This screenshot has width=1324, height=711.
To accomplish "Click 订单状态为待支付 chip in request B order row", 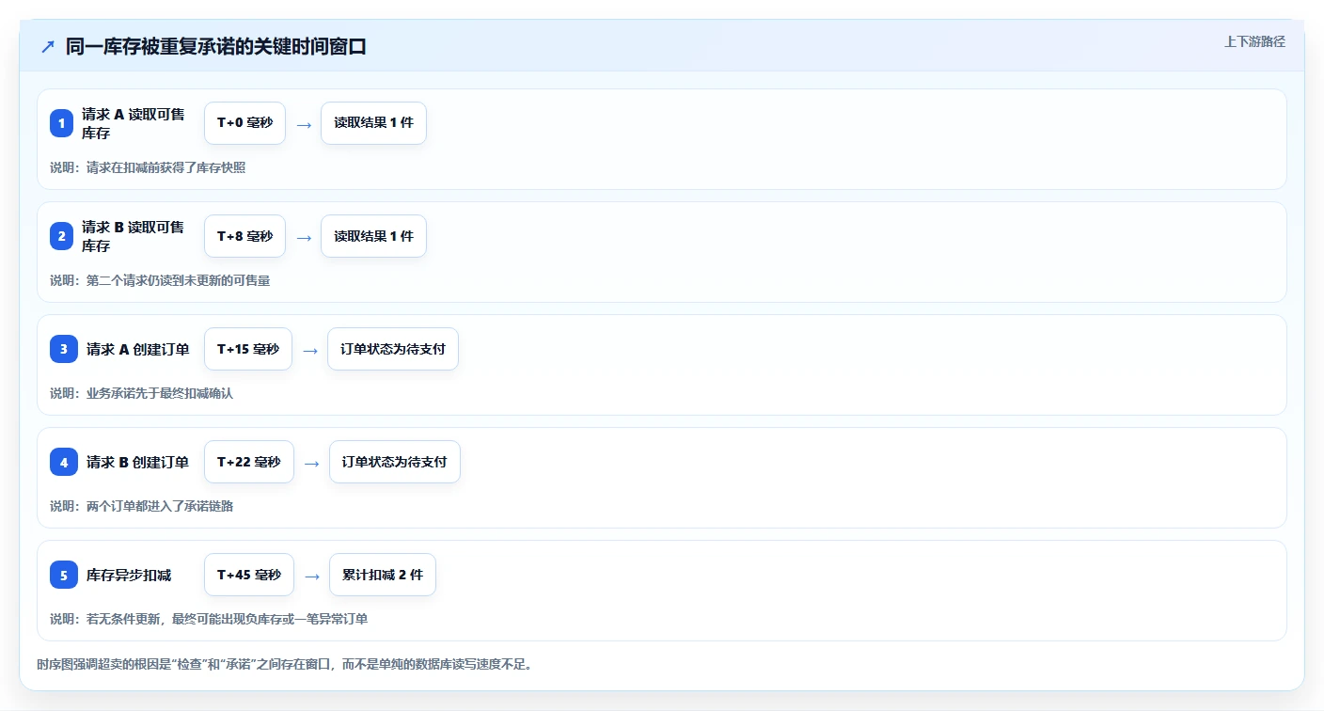I will 395,462.
